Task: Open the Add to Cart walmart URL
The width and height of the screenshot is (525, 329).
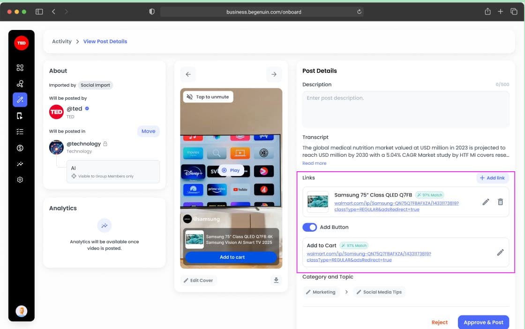Action: coord(368,257)
